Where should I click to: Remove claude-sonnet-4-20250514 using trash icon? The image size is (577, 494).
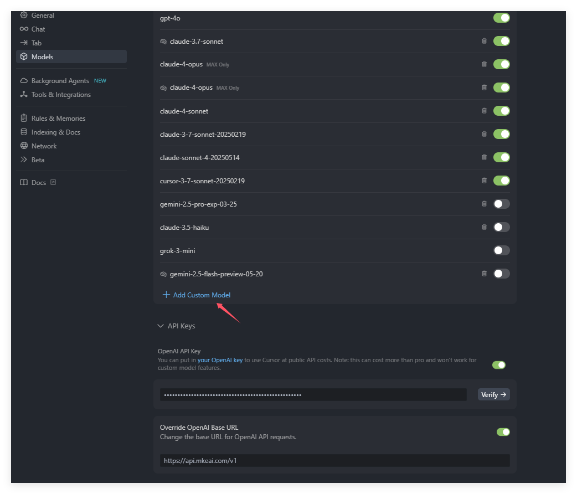pyautogui.click(x=485, y=157)
